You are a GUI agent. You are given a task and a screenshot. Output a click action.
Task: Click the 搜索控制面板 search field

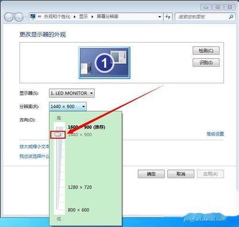click(x=202, y=17)
